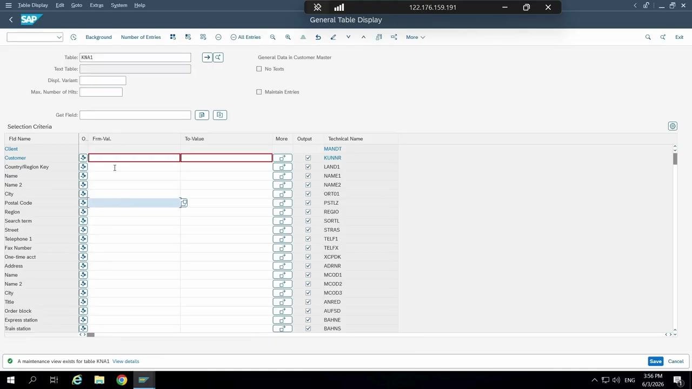Click the settings gear for Selection Criteria
This screenshot has width=692, height=389.
(673, 126)
